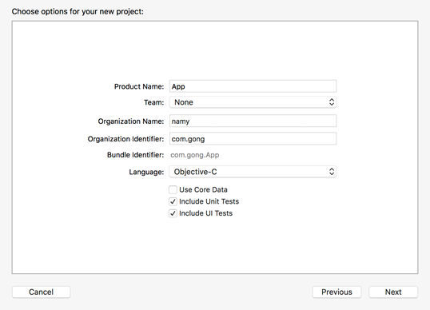Click the Include Unit Tests label text
Viewport: 430px width, 310px height.
point(209,201)
